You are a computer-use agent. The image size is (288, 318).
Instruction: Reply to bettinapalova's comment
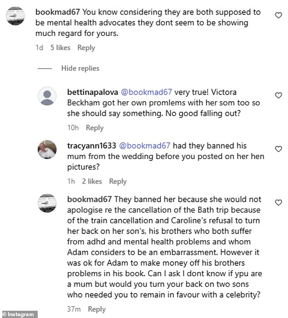tap(94, 128)
